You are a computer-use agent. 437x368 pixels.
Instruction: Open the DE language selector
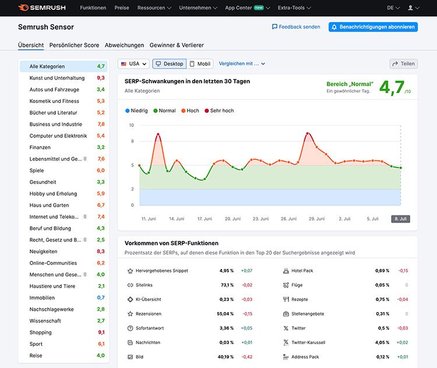pyautogui.click(x=393, y=8)
